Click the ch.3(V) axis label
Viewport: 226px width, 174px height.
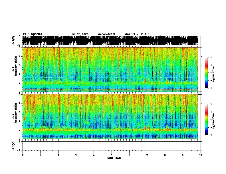tap(14, 146)
